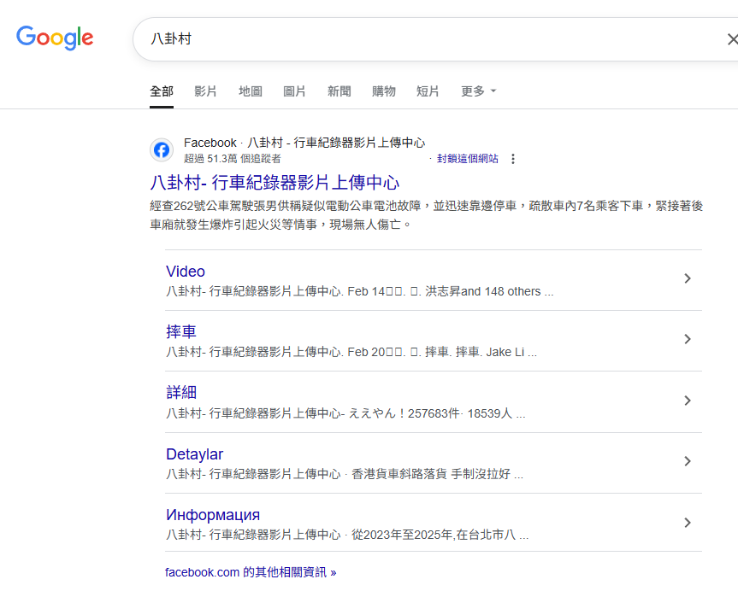The image size is (738, 591).
Task: Clear the search box with the X icon
Action: [x=732, y=39]
